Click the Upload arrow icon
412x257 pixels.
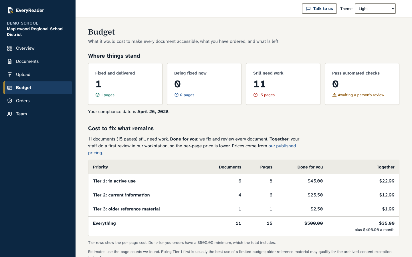(10, 75)
